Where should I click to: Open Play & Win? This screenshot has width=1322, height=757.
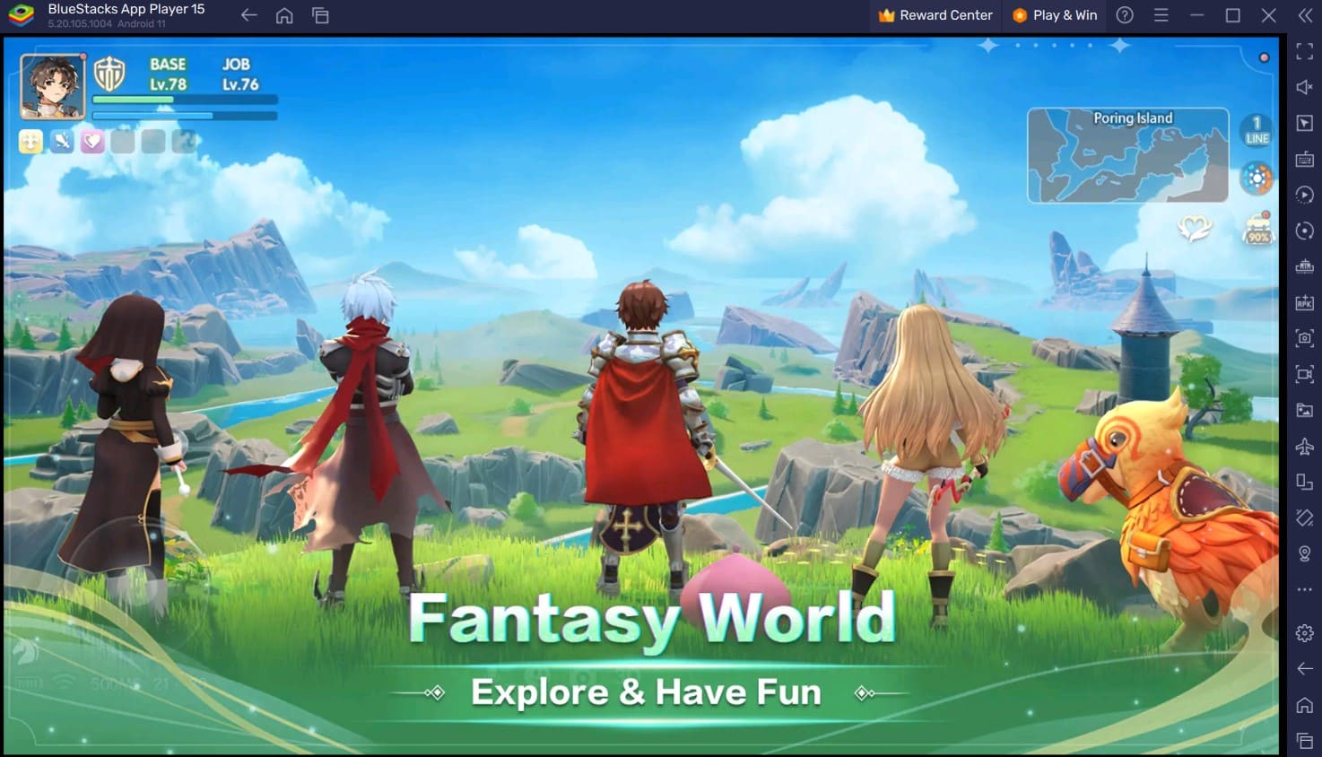coord(1055,15)
